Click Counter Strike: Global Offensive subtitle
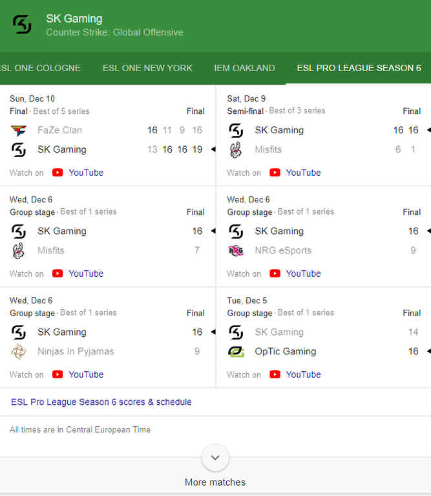 pyautogui.click(x=115, y=32)
